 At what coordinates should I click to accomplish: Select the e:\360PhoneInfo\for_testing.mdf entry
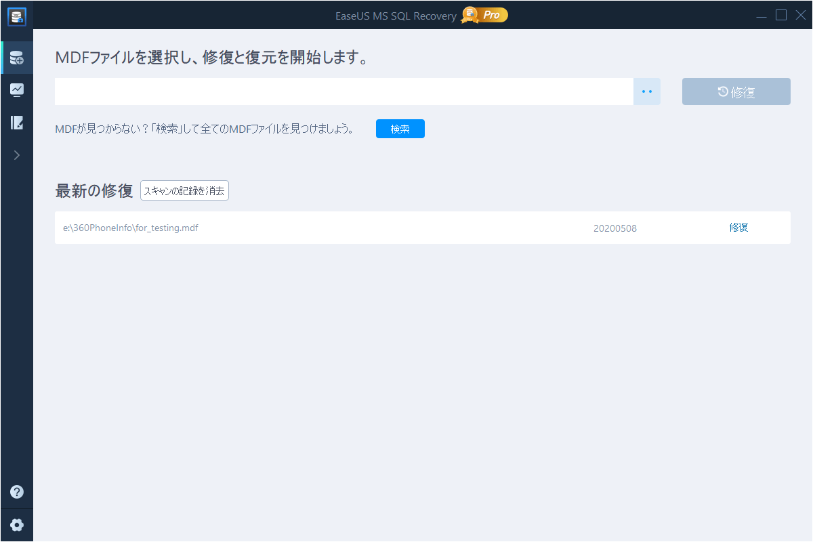[x=423, y=228]
